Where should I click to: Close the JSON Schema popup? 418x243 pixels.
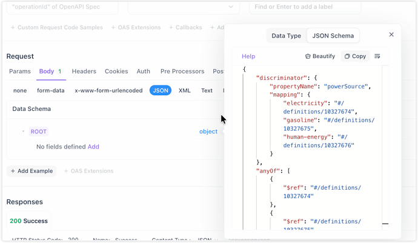click(391, 35)
